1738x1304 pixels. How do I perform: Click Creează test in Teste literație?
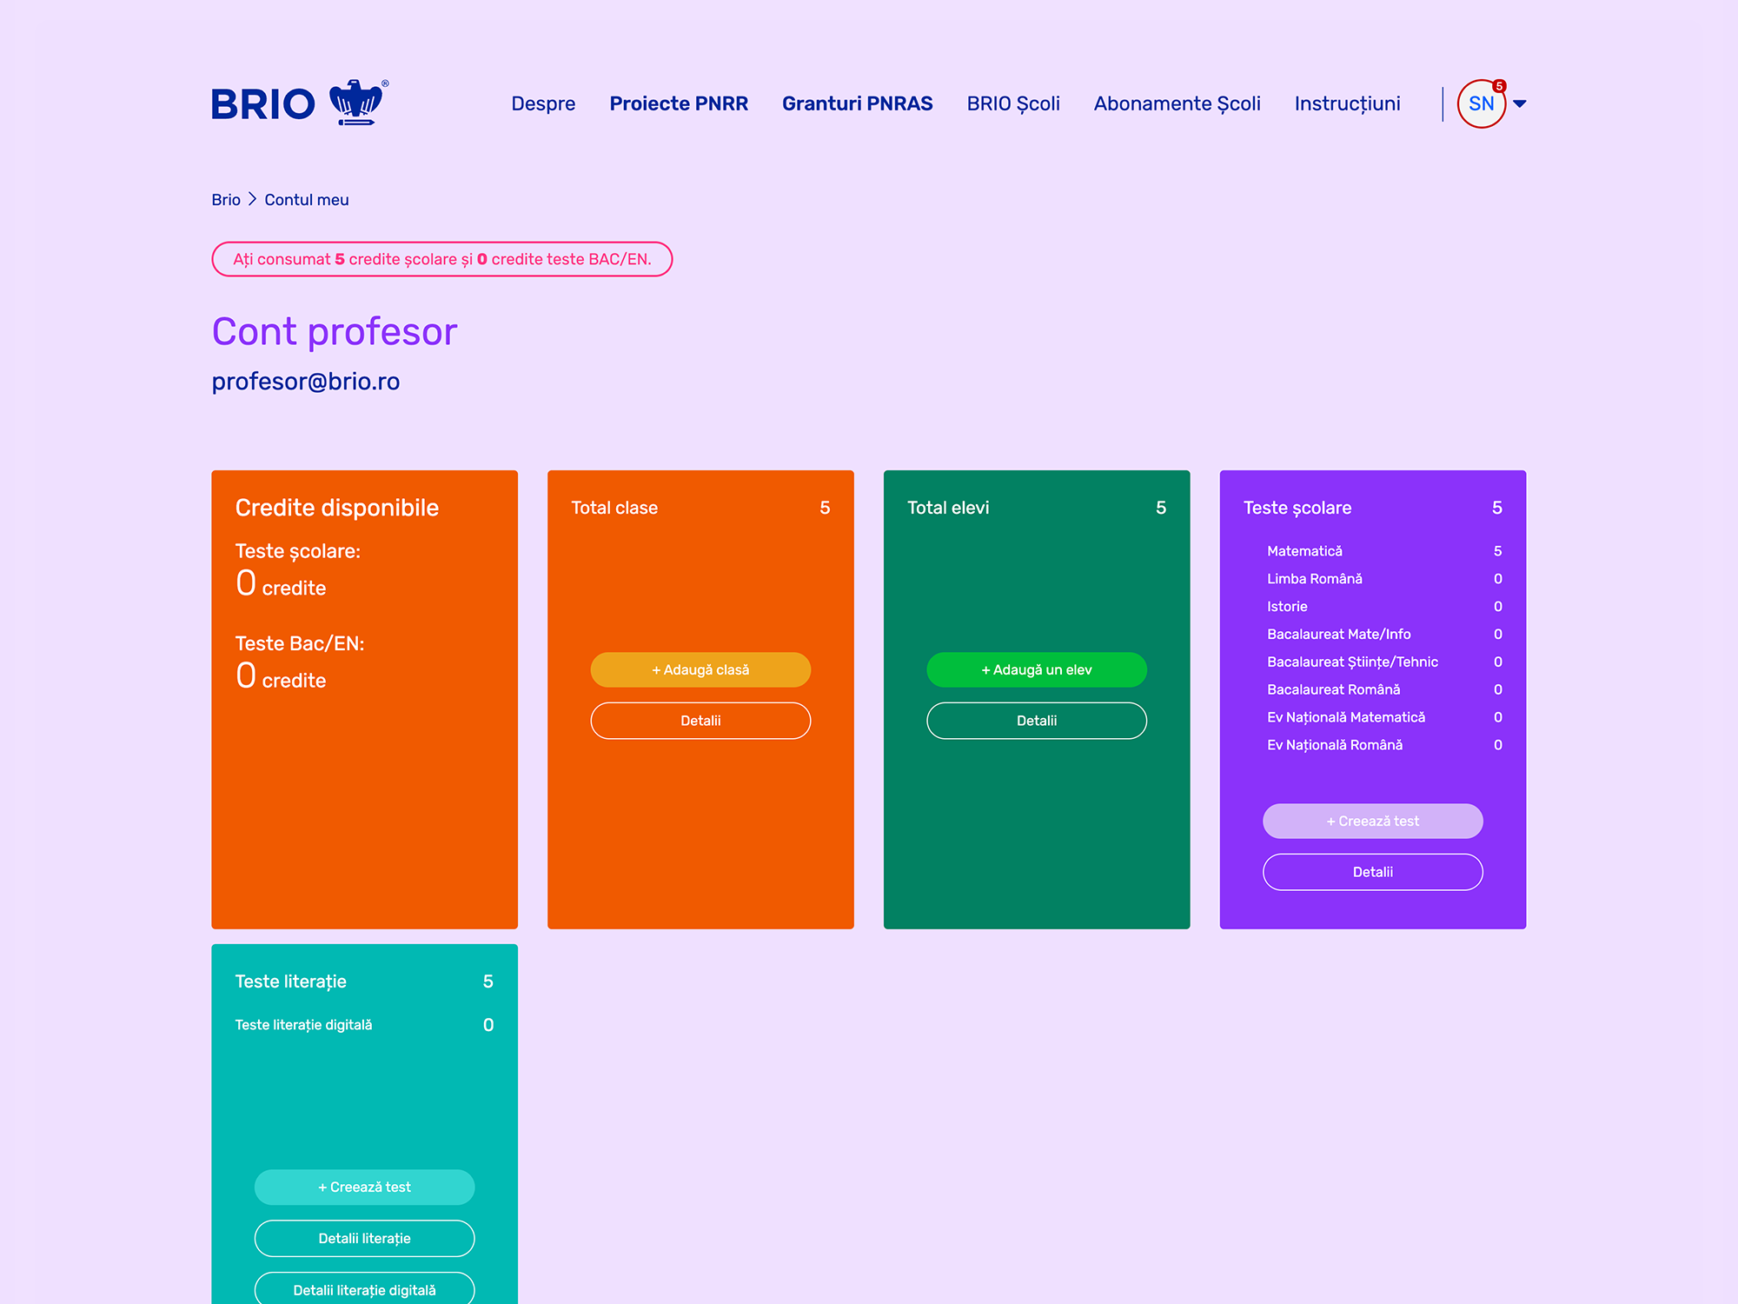coord(364,1188)
